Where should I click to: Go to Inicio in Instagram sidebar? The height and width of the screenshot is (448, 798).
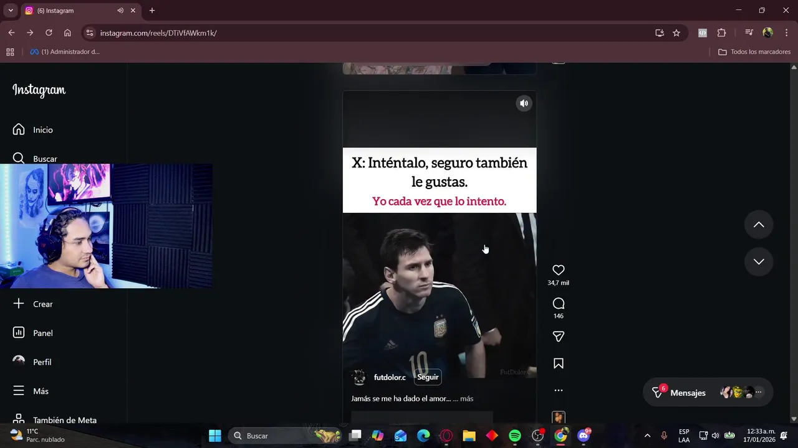33,129
